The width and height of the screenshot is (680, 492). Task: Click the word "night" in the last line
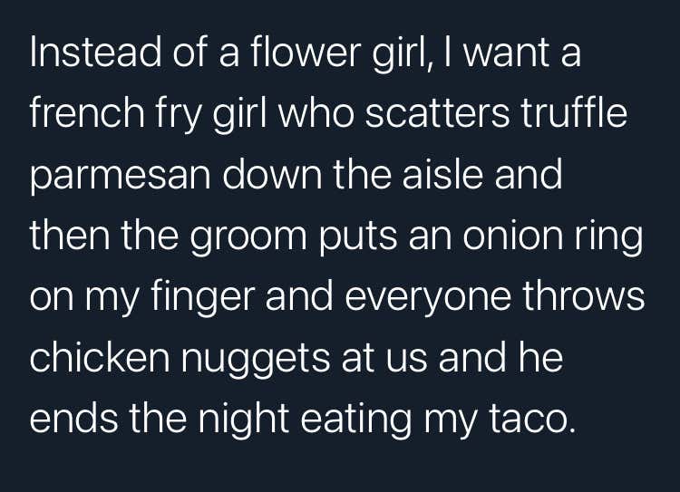point(243,420)
